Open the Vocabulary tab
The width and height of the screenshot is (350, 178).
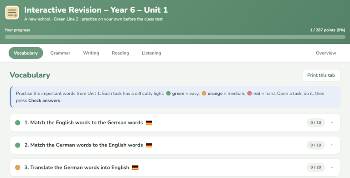[x=26, y=53]
